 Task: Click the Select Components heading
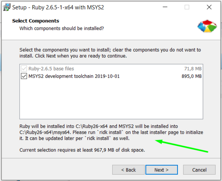tap(35, 21)
